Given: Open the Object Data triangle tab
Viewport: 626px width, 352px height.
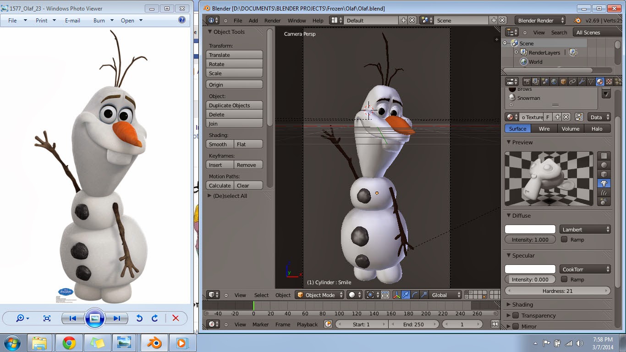Looking at the screenshot, I should 591,82.
